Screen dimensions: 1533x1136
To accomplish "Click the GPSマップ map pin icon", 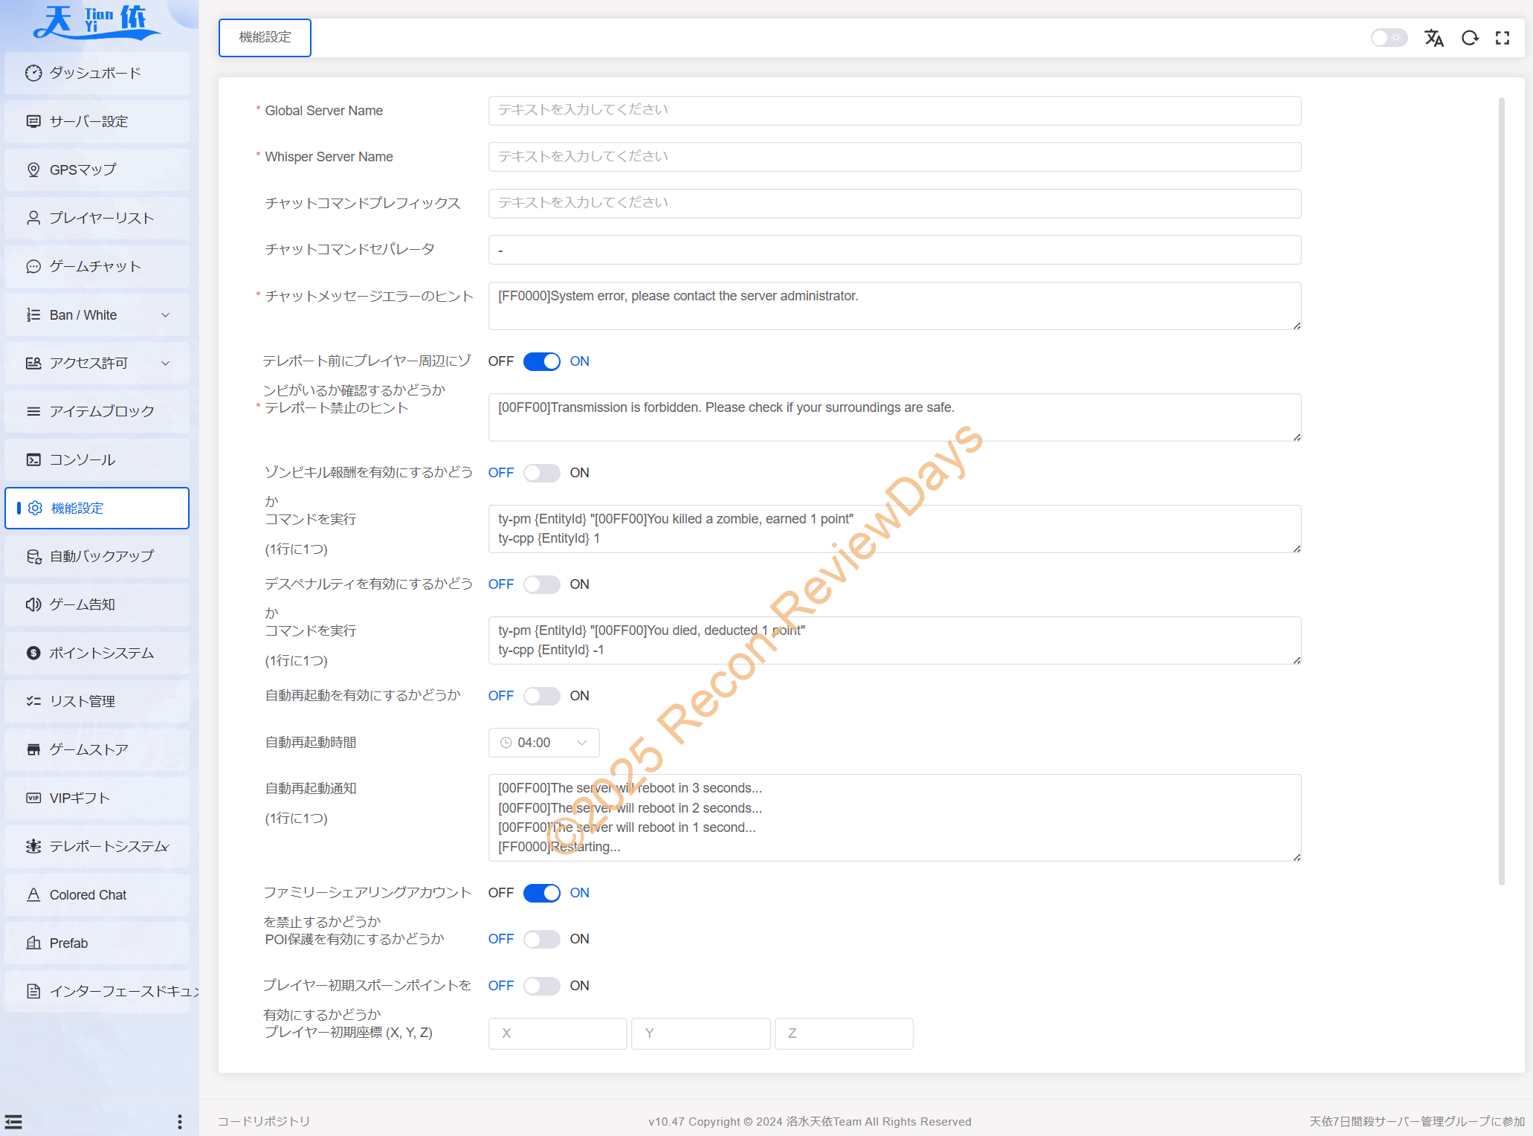I will [33, 170].
